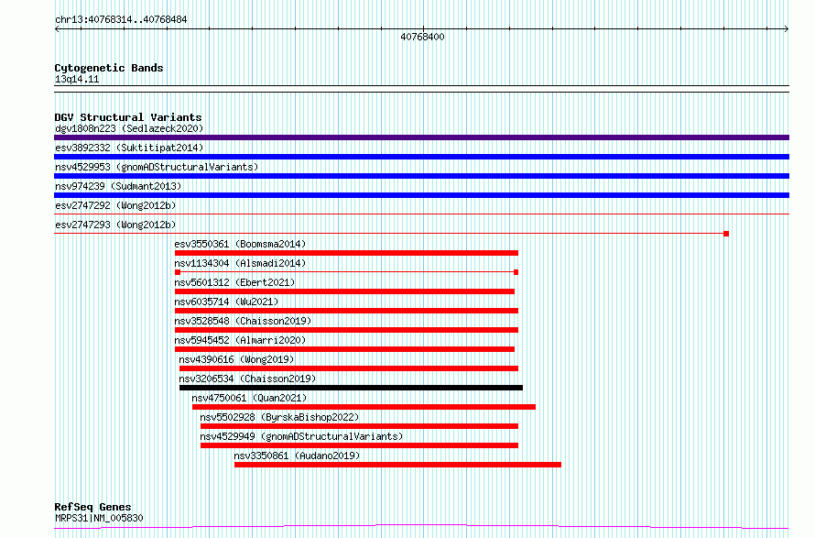Click the left arrow on the ruler
The image size is (815, 538).
[x=57, y=29]
